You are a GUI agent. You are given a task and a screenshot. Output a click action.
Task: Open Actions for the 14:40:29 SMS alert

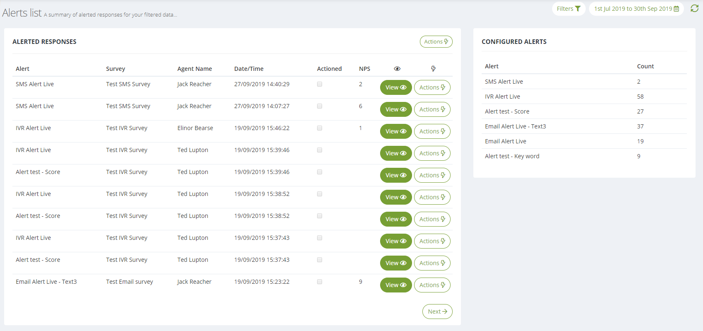tap(432, 87)
